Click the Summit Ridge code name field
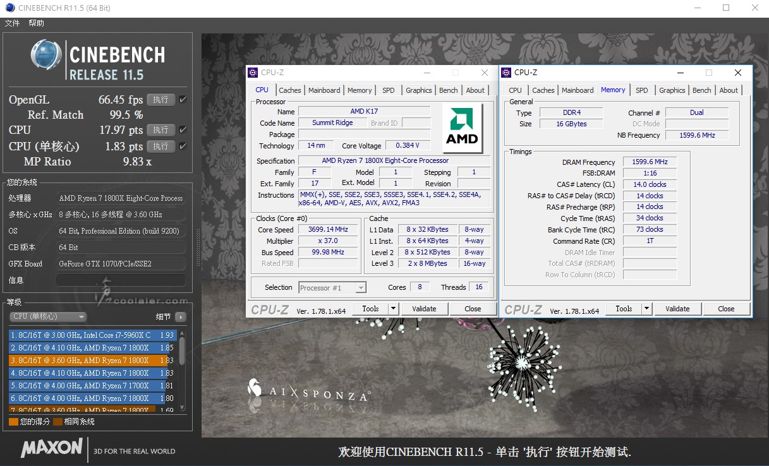The image size is (769, 466). click(332, 123)
